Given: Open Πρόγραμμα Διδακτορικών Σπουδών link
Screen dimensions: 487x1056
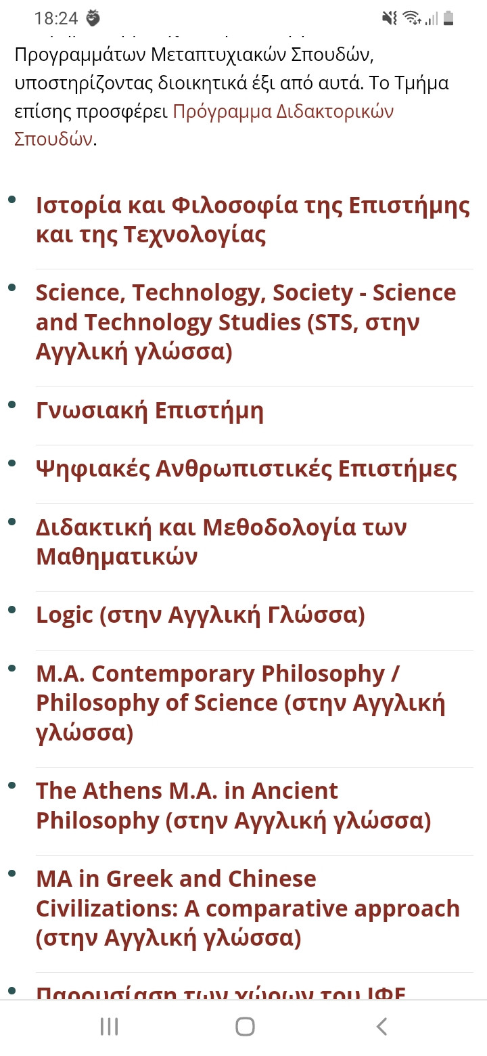Looking at the screenshot, I should [x=204, y=125].
